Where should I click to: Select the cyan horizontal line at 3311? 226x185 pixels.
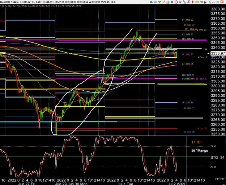pos(116,75)
